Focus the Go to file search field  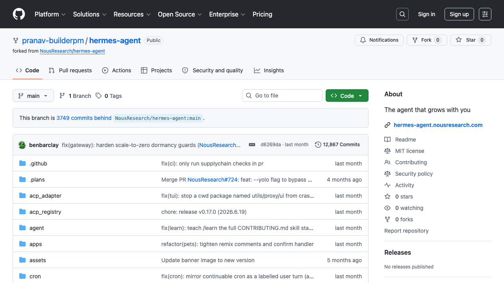click(x=282, y=96)
